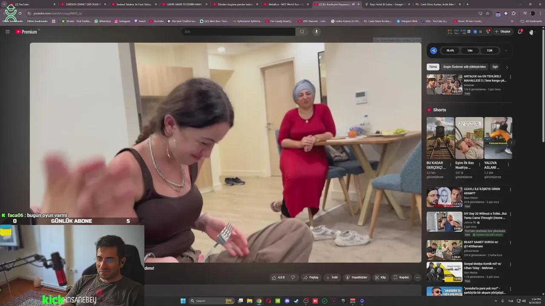This screenshot has height=306, width=545.
Task: Open the YALOVA ASLANI short thumbnail
Action: click(498, 138)
